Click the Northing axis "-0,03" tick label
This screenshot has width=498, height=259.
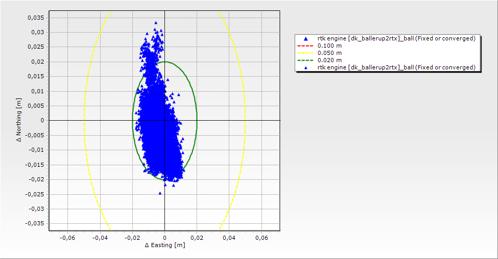36,209
